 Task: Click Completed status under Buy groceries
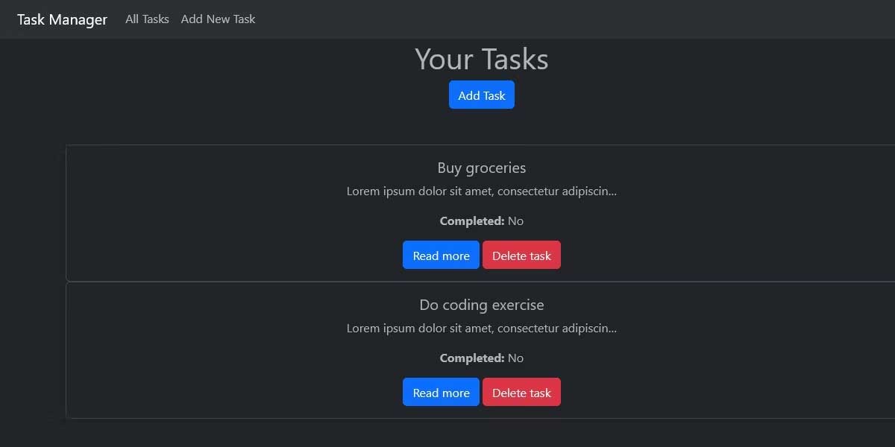(x=481, y=221)
